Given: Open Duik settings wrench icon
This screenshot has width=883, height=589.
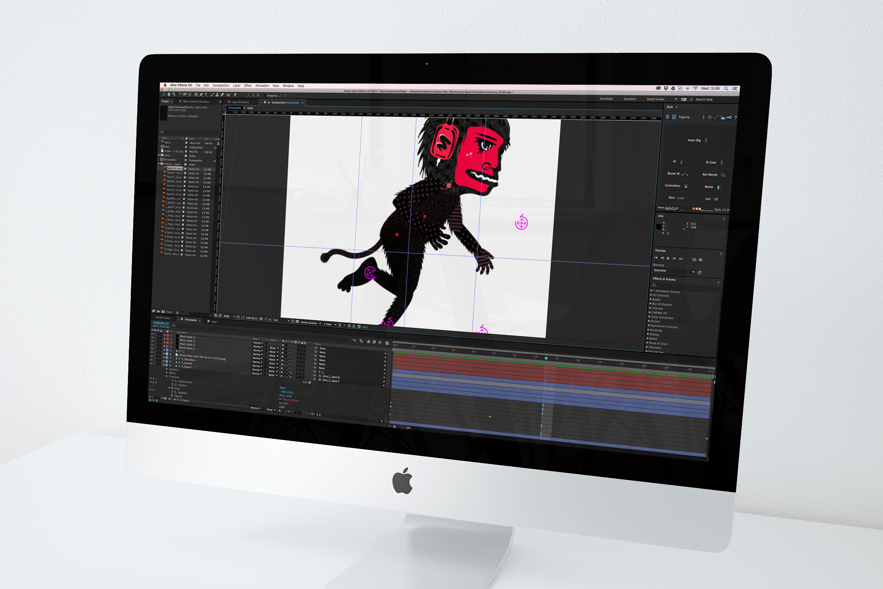Looking at the screenshot, I should pyautogui.click(x=729, y=117).
